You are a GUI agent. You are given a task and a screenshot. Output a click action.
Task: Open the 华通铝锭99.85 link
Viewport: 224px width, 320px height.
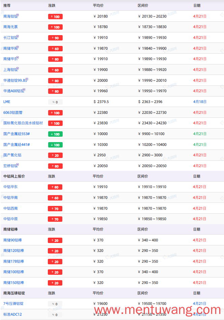point(15,80)
